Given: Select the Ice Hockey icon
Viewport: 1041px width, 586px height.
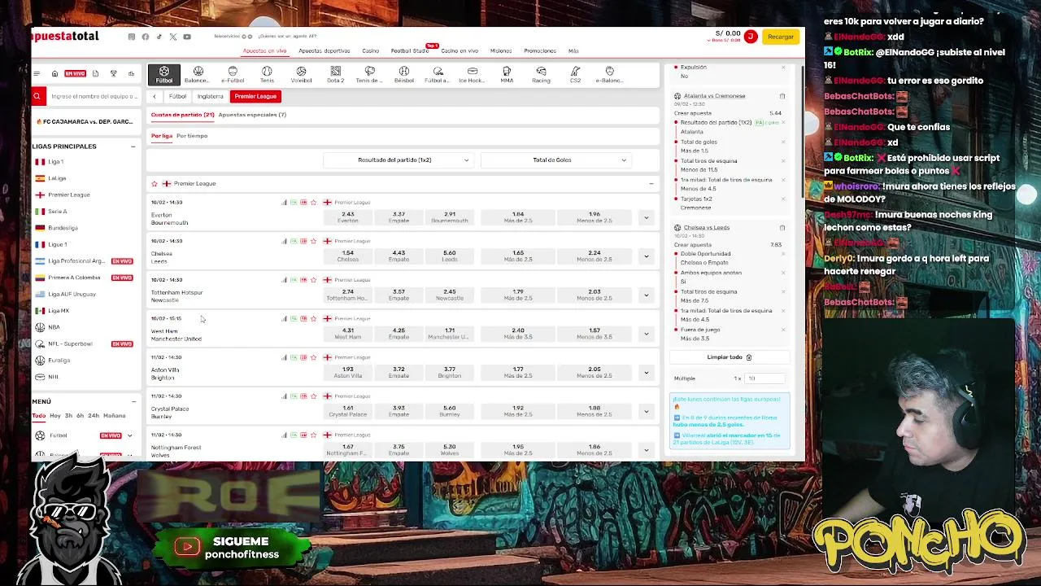Looking at the screenshot, I should (472, 75).
